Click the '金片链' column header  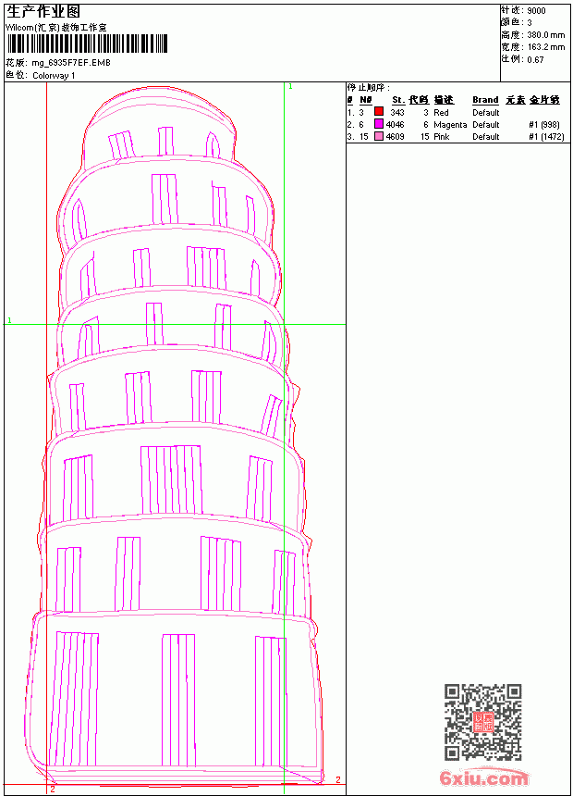click(x=544, y=100)
